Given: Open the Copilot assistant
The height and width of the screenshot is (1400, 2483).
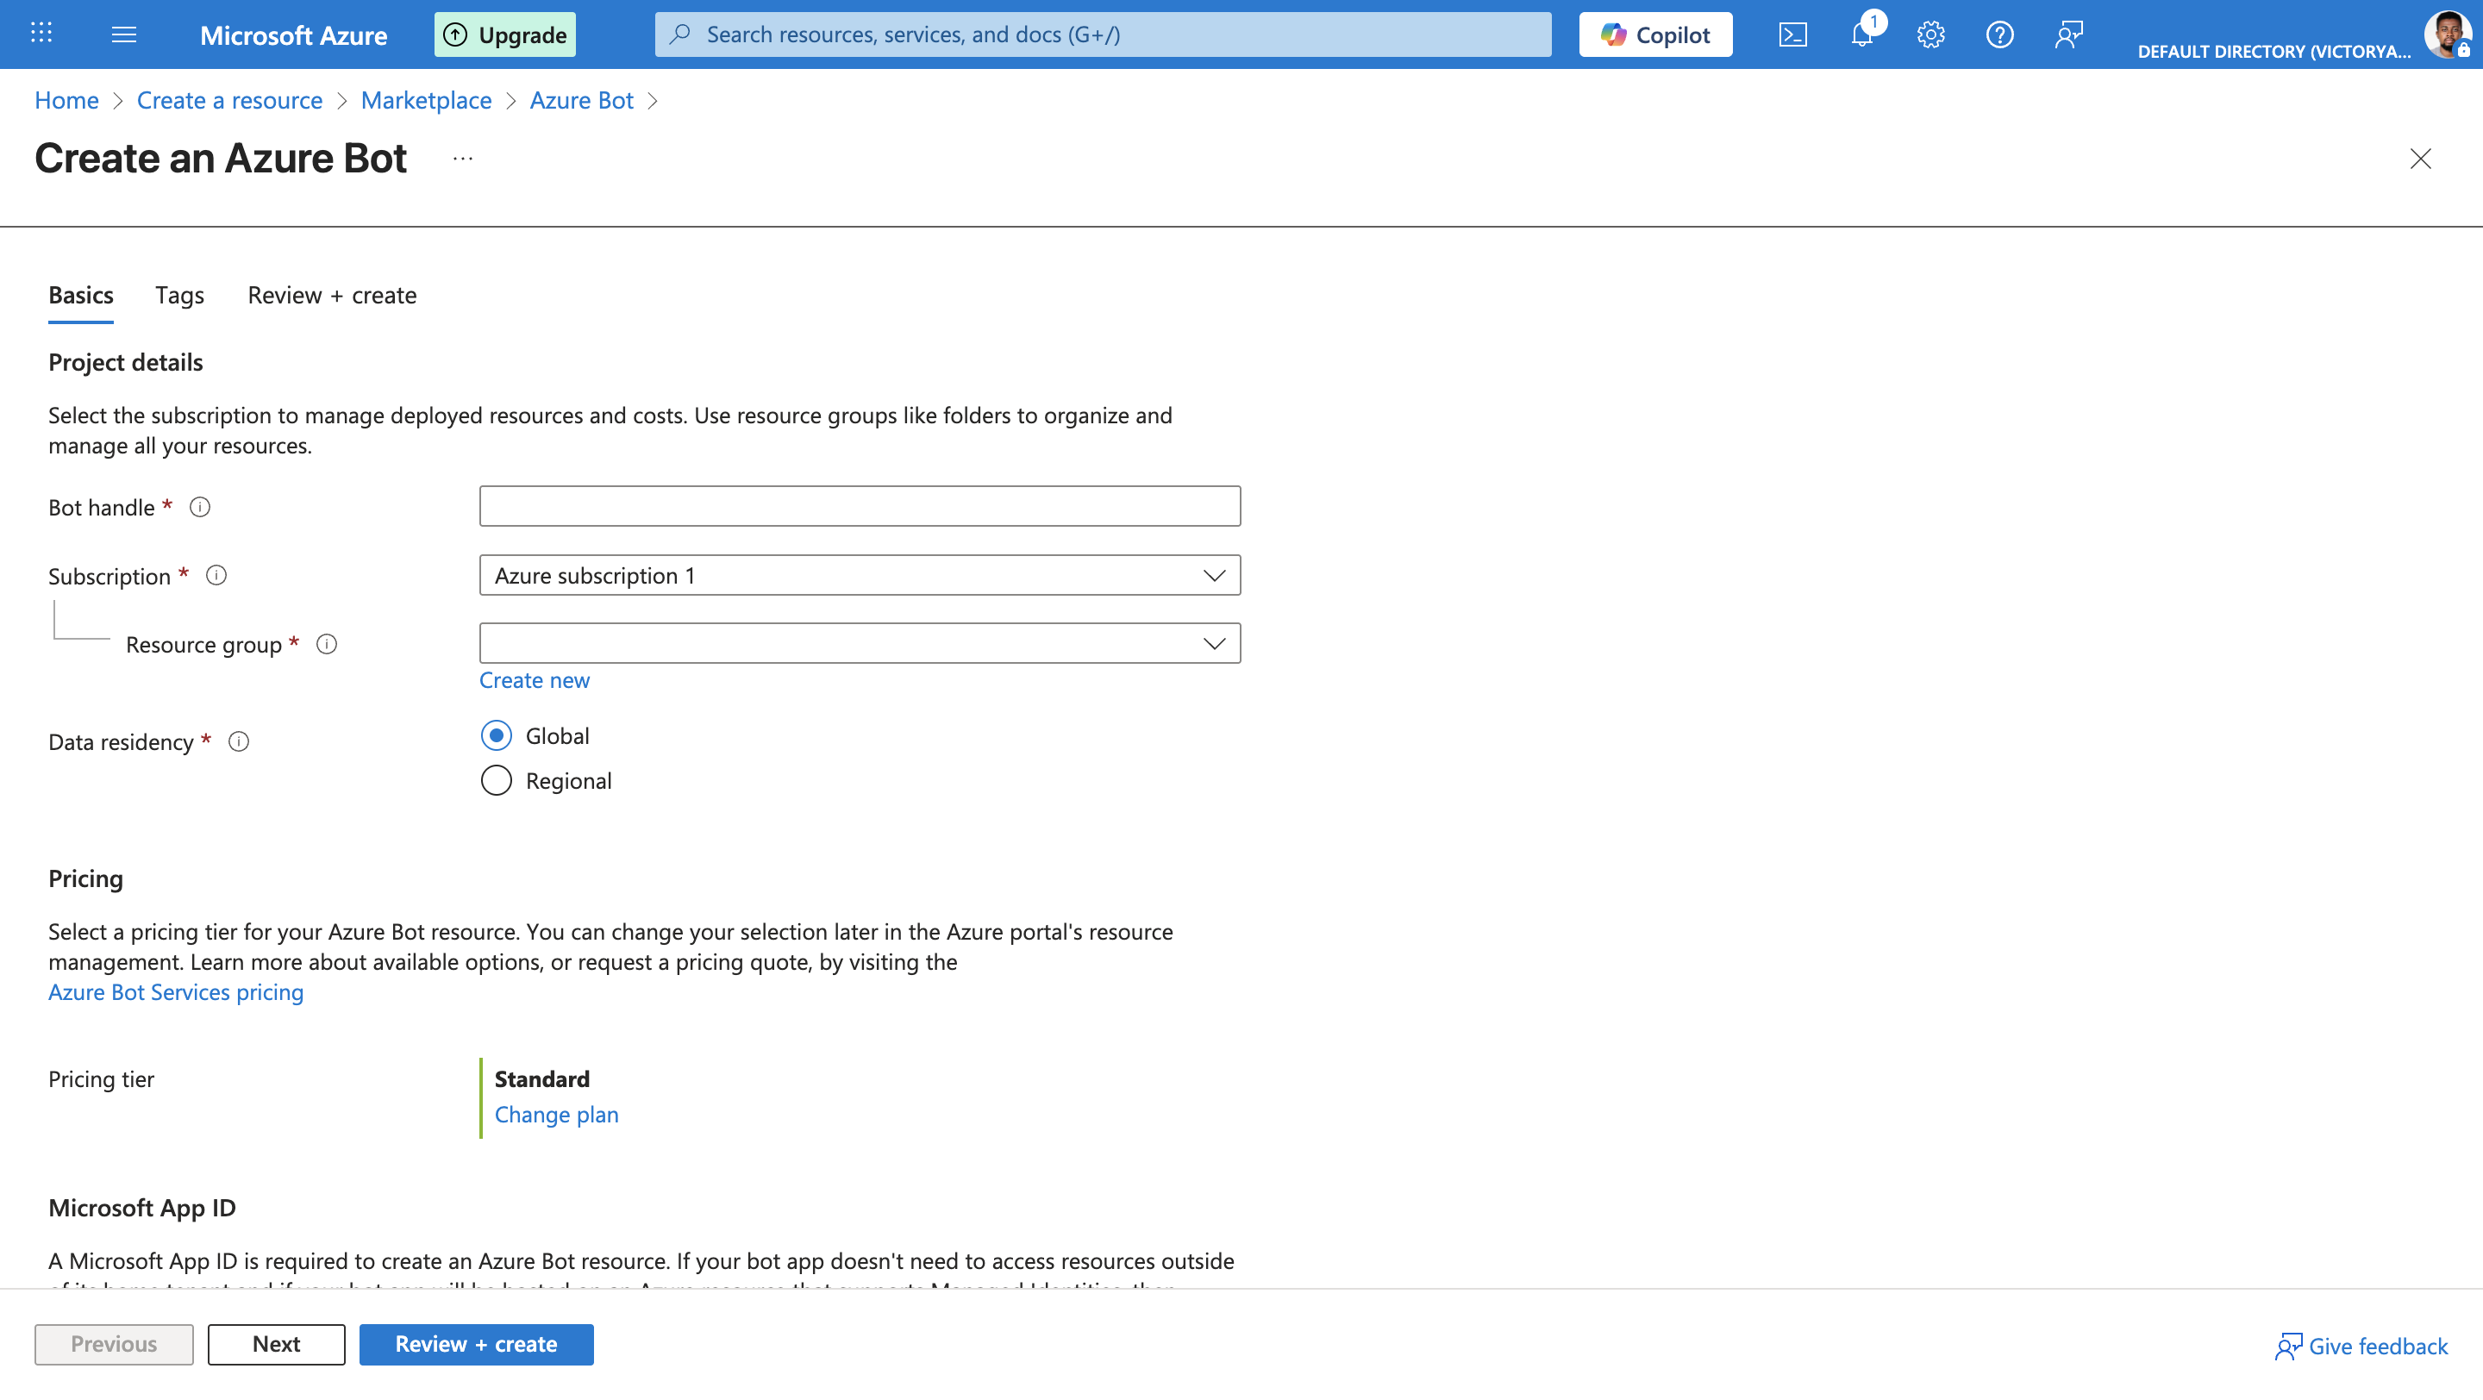Looking at the screenshot, I should tap(1655, 34).
